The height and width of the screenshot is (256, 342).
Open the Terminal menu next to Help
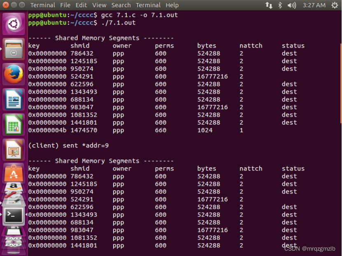tap(148, 5)
